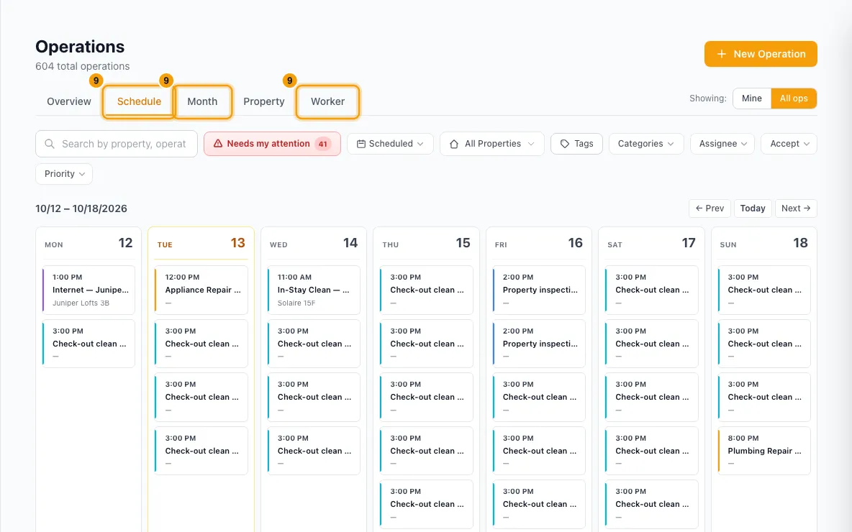The height and width of the screenshot is (532, 852).
Task: Show only Mine operations
Action: 751,98
